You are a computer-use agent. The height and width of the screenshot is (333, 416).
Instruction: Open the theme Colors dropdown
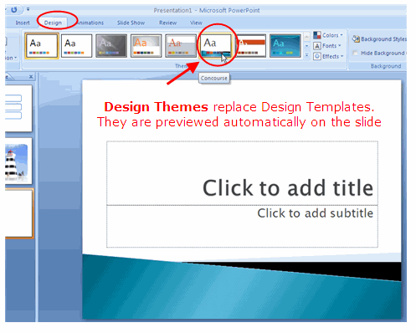click(x=328, y=35)
